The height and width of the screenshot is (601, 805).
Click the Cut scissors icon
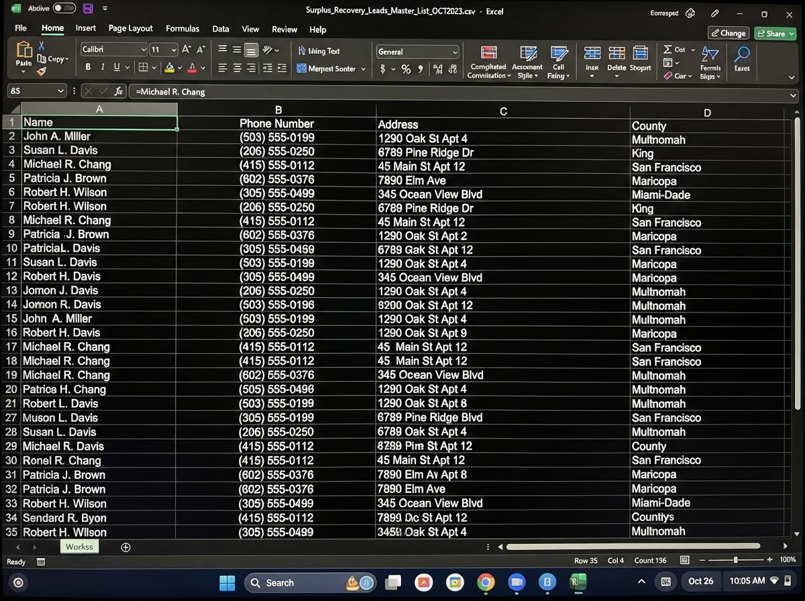42,46
